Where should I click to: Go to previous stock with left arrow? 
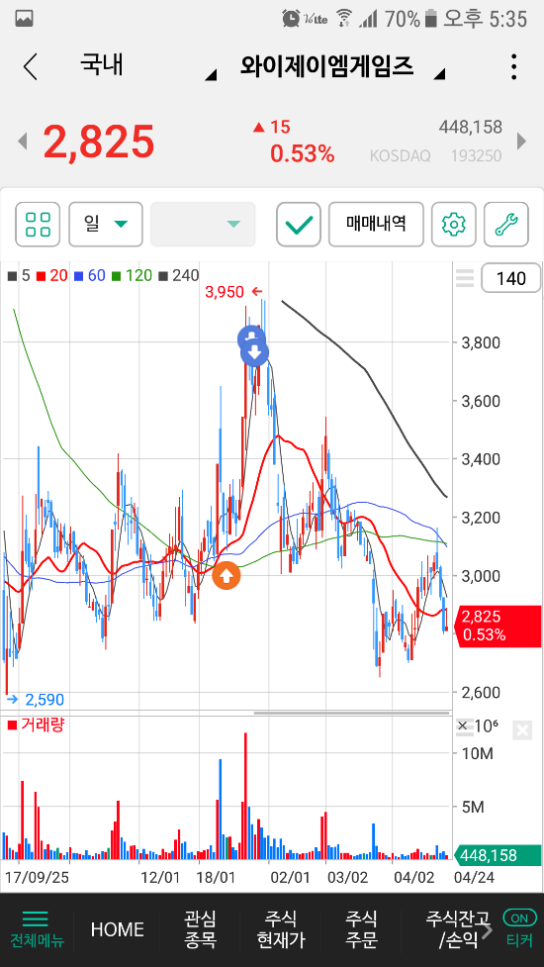[x=23, y=142]
